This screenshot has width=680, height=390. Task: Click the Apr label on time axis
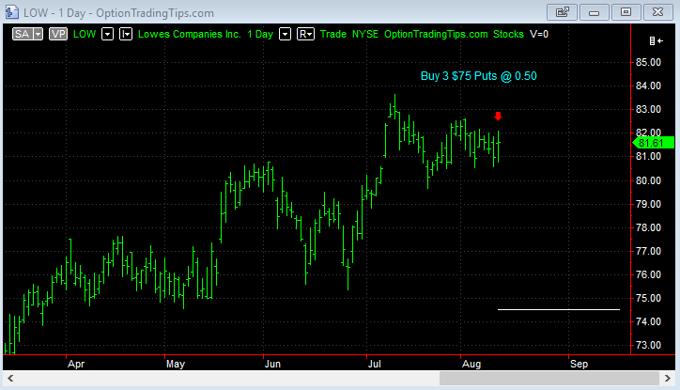pos(76,364)
